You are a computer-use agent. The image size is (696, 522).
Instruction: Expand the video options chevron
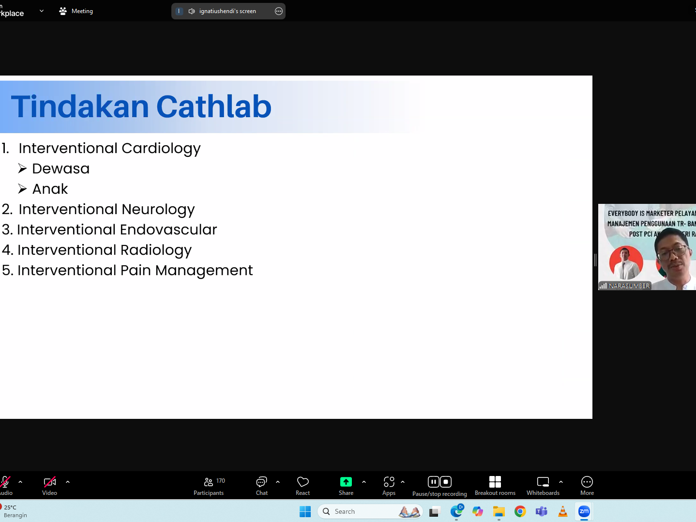click(68, 482)
